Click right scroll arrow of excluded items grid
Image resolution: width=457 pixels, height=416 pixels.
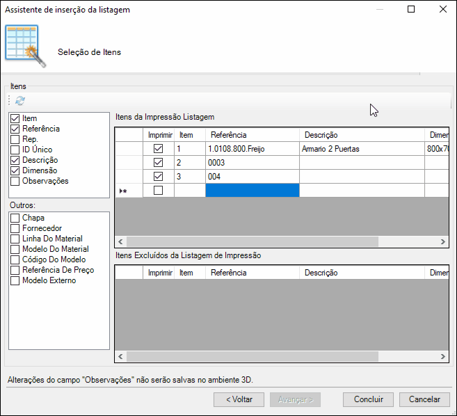442,356
